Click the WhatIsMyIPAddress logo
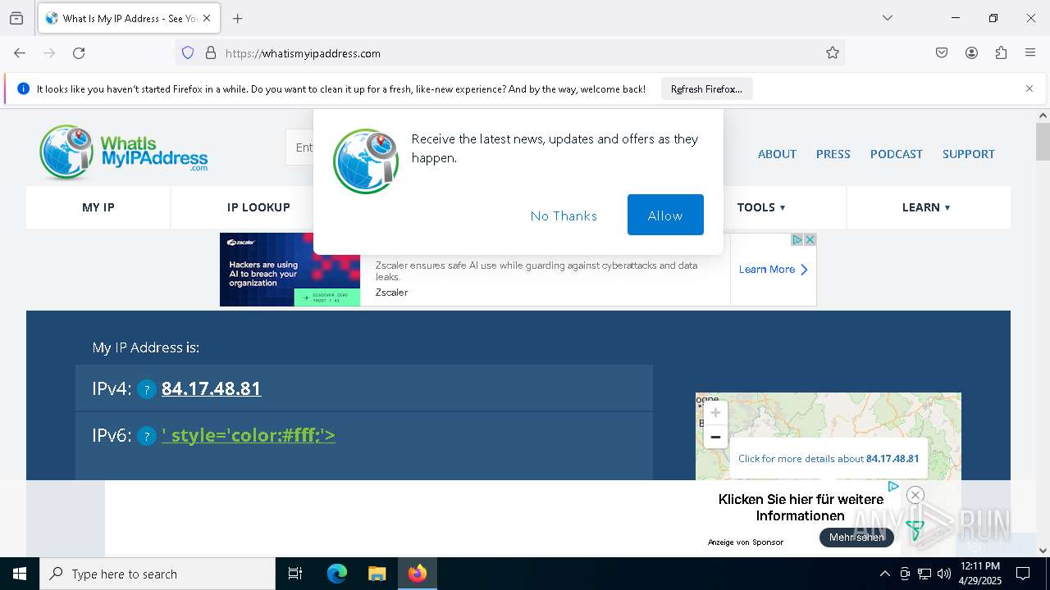Viewport: 1050px width, 590px height. click(123, 152)
